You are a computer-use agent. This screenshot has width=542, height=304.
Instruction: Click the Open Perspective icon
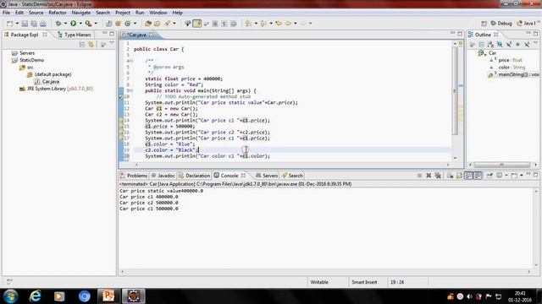pyautogui.click(x=484, y=24)
